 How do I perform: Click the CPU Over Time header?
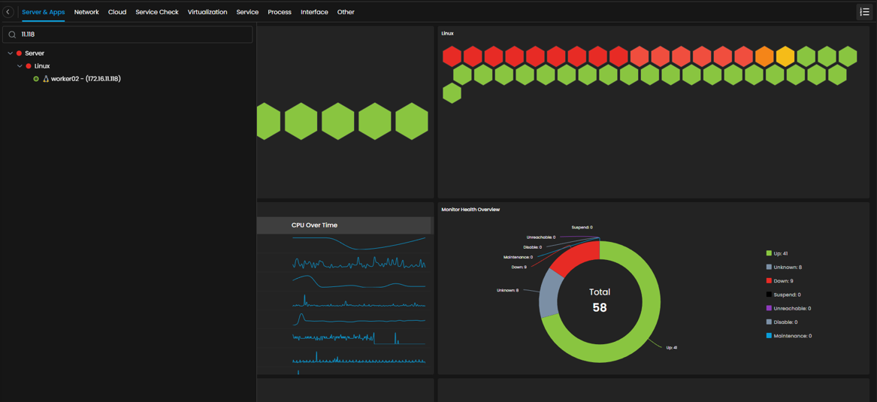pos(314,225)
